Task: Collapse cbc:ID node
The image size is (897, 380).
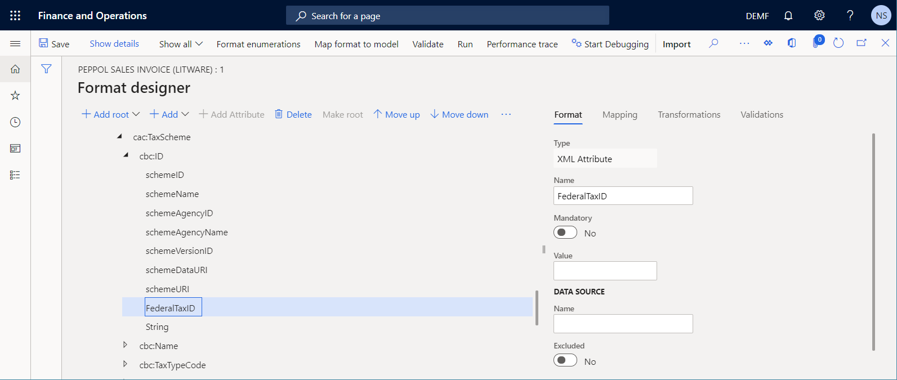Action: (126, 155)
